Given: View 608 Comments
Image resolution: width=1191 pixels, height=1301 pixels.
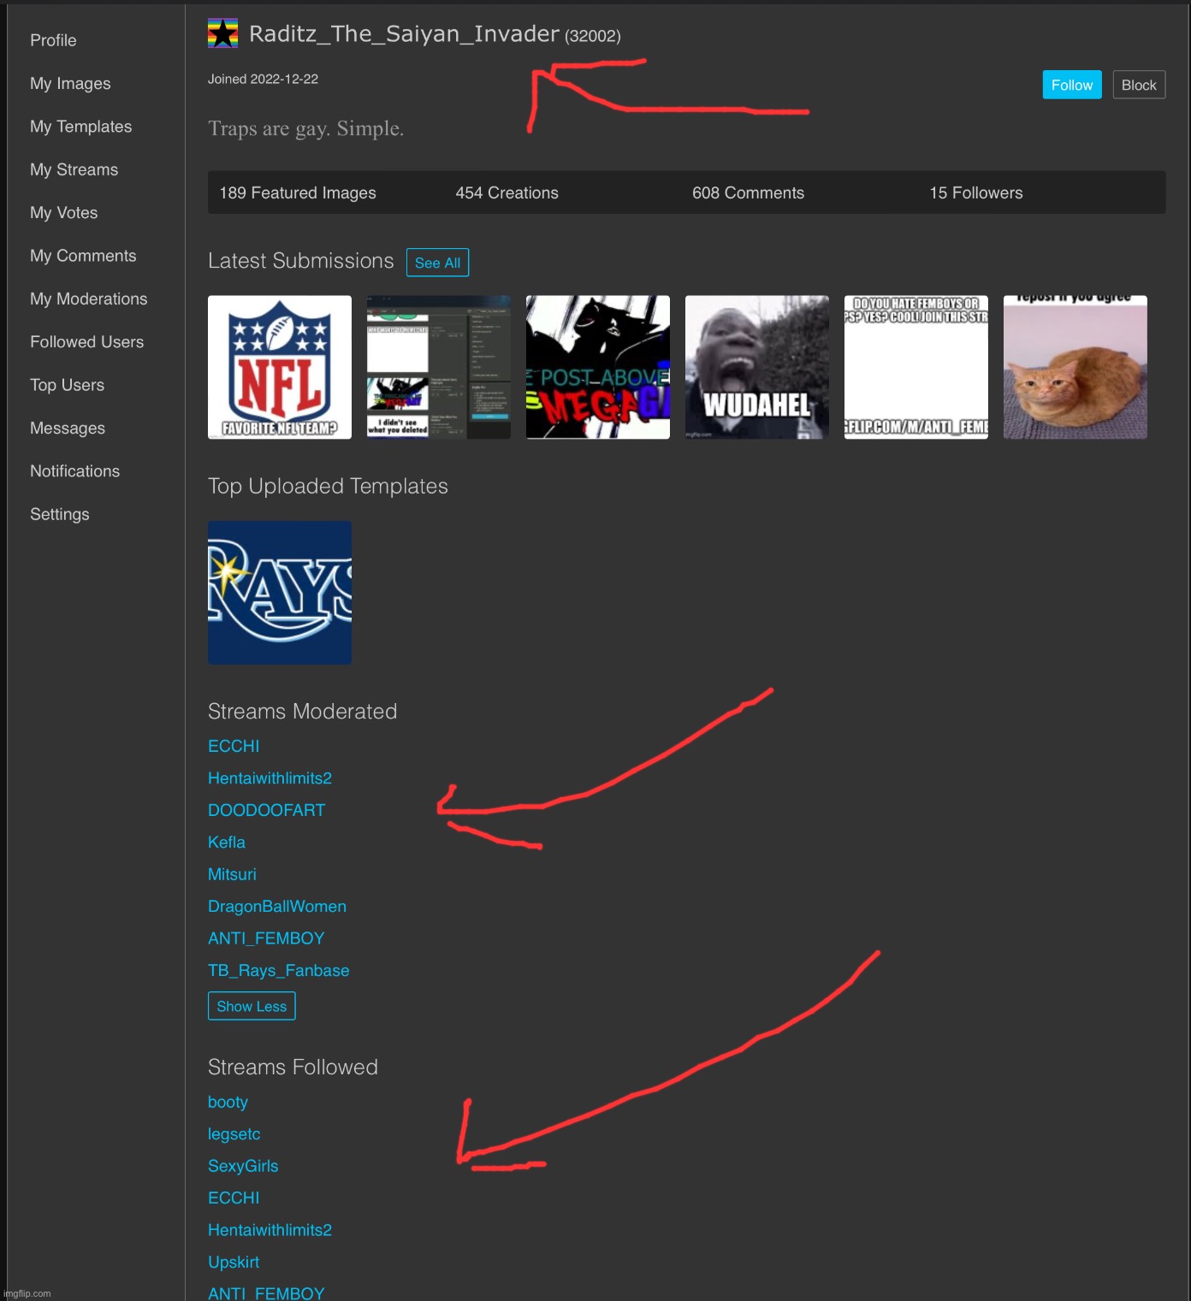Looking at the screenshot, I should 748,192.
